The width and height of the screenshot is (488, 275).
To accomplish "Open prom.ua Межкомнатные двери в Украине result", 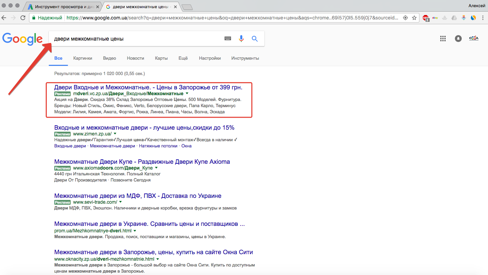I will tap(149, 224).
